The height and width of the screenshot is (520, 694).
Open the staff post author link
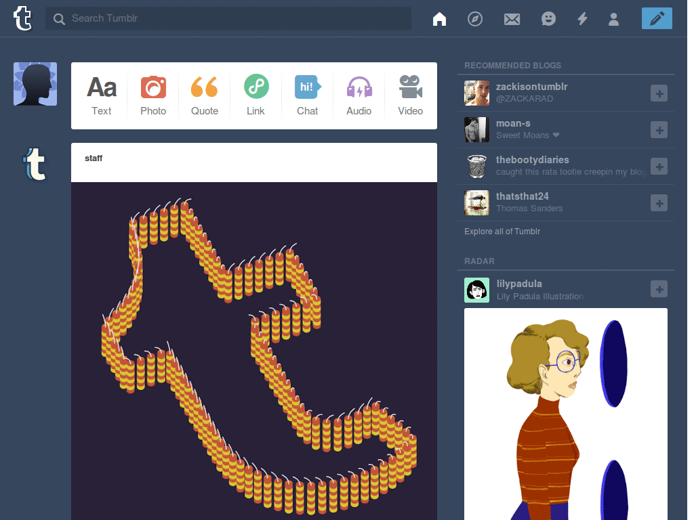[94, 158]
